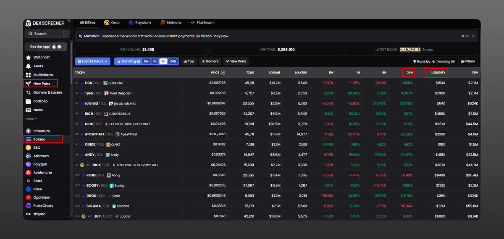The height and width of the screenshot is (239, 504).
Task: Select the 6H trending timeframe
Action: tap(163, 61)
